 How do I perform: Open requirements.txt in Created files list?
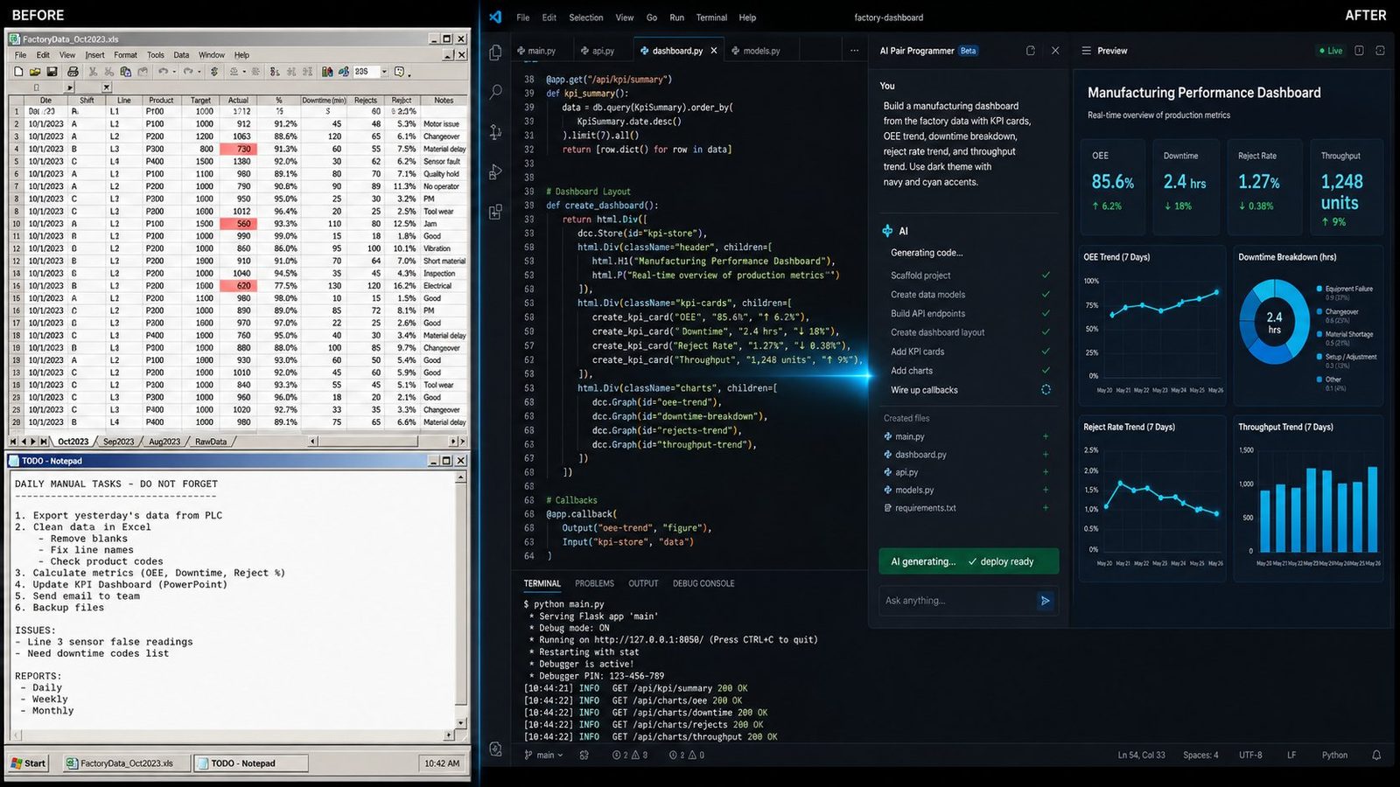(925, 508)
